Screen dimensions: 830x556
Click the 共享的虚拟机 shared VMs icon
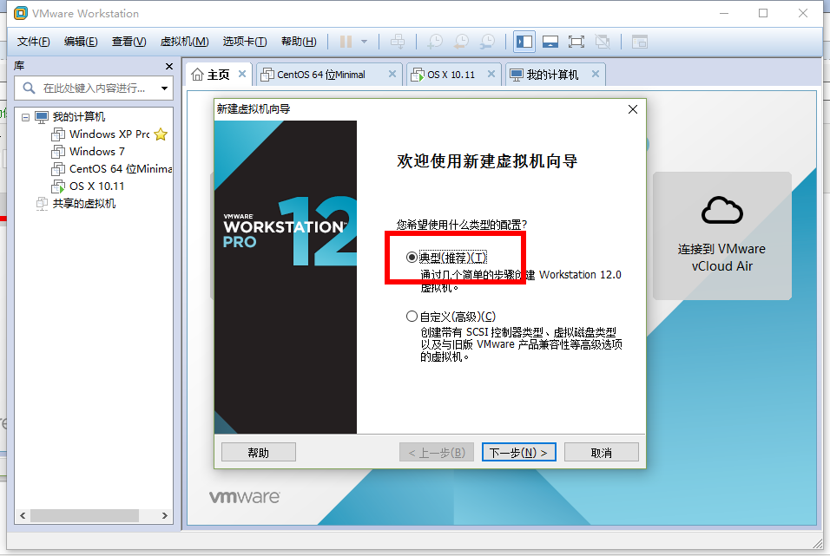coord(42,204)
